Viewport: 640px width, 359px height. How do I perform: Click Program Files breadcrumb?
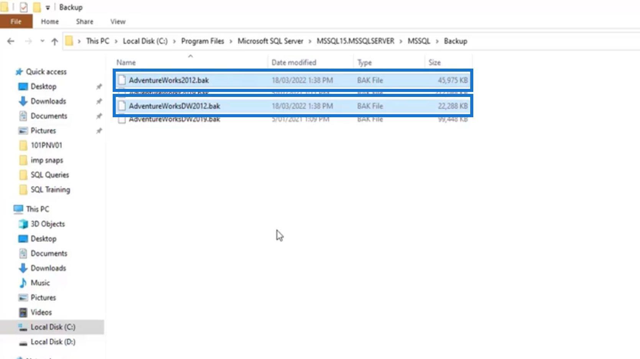point(202,41)
